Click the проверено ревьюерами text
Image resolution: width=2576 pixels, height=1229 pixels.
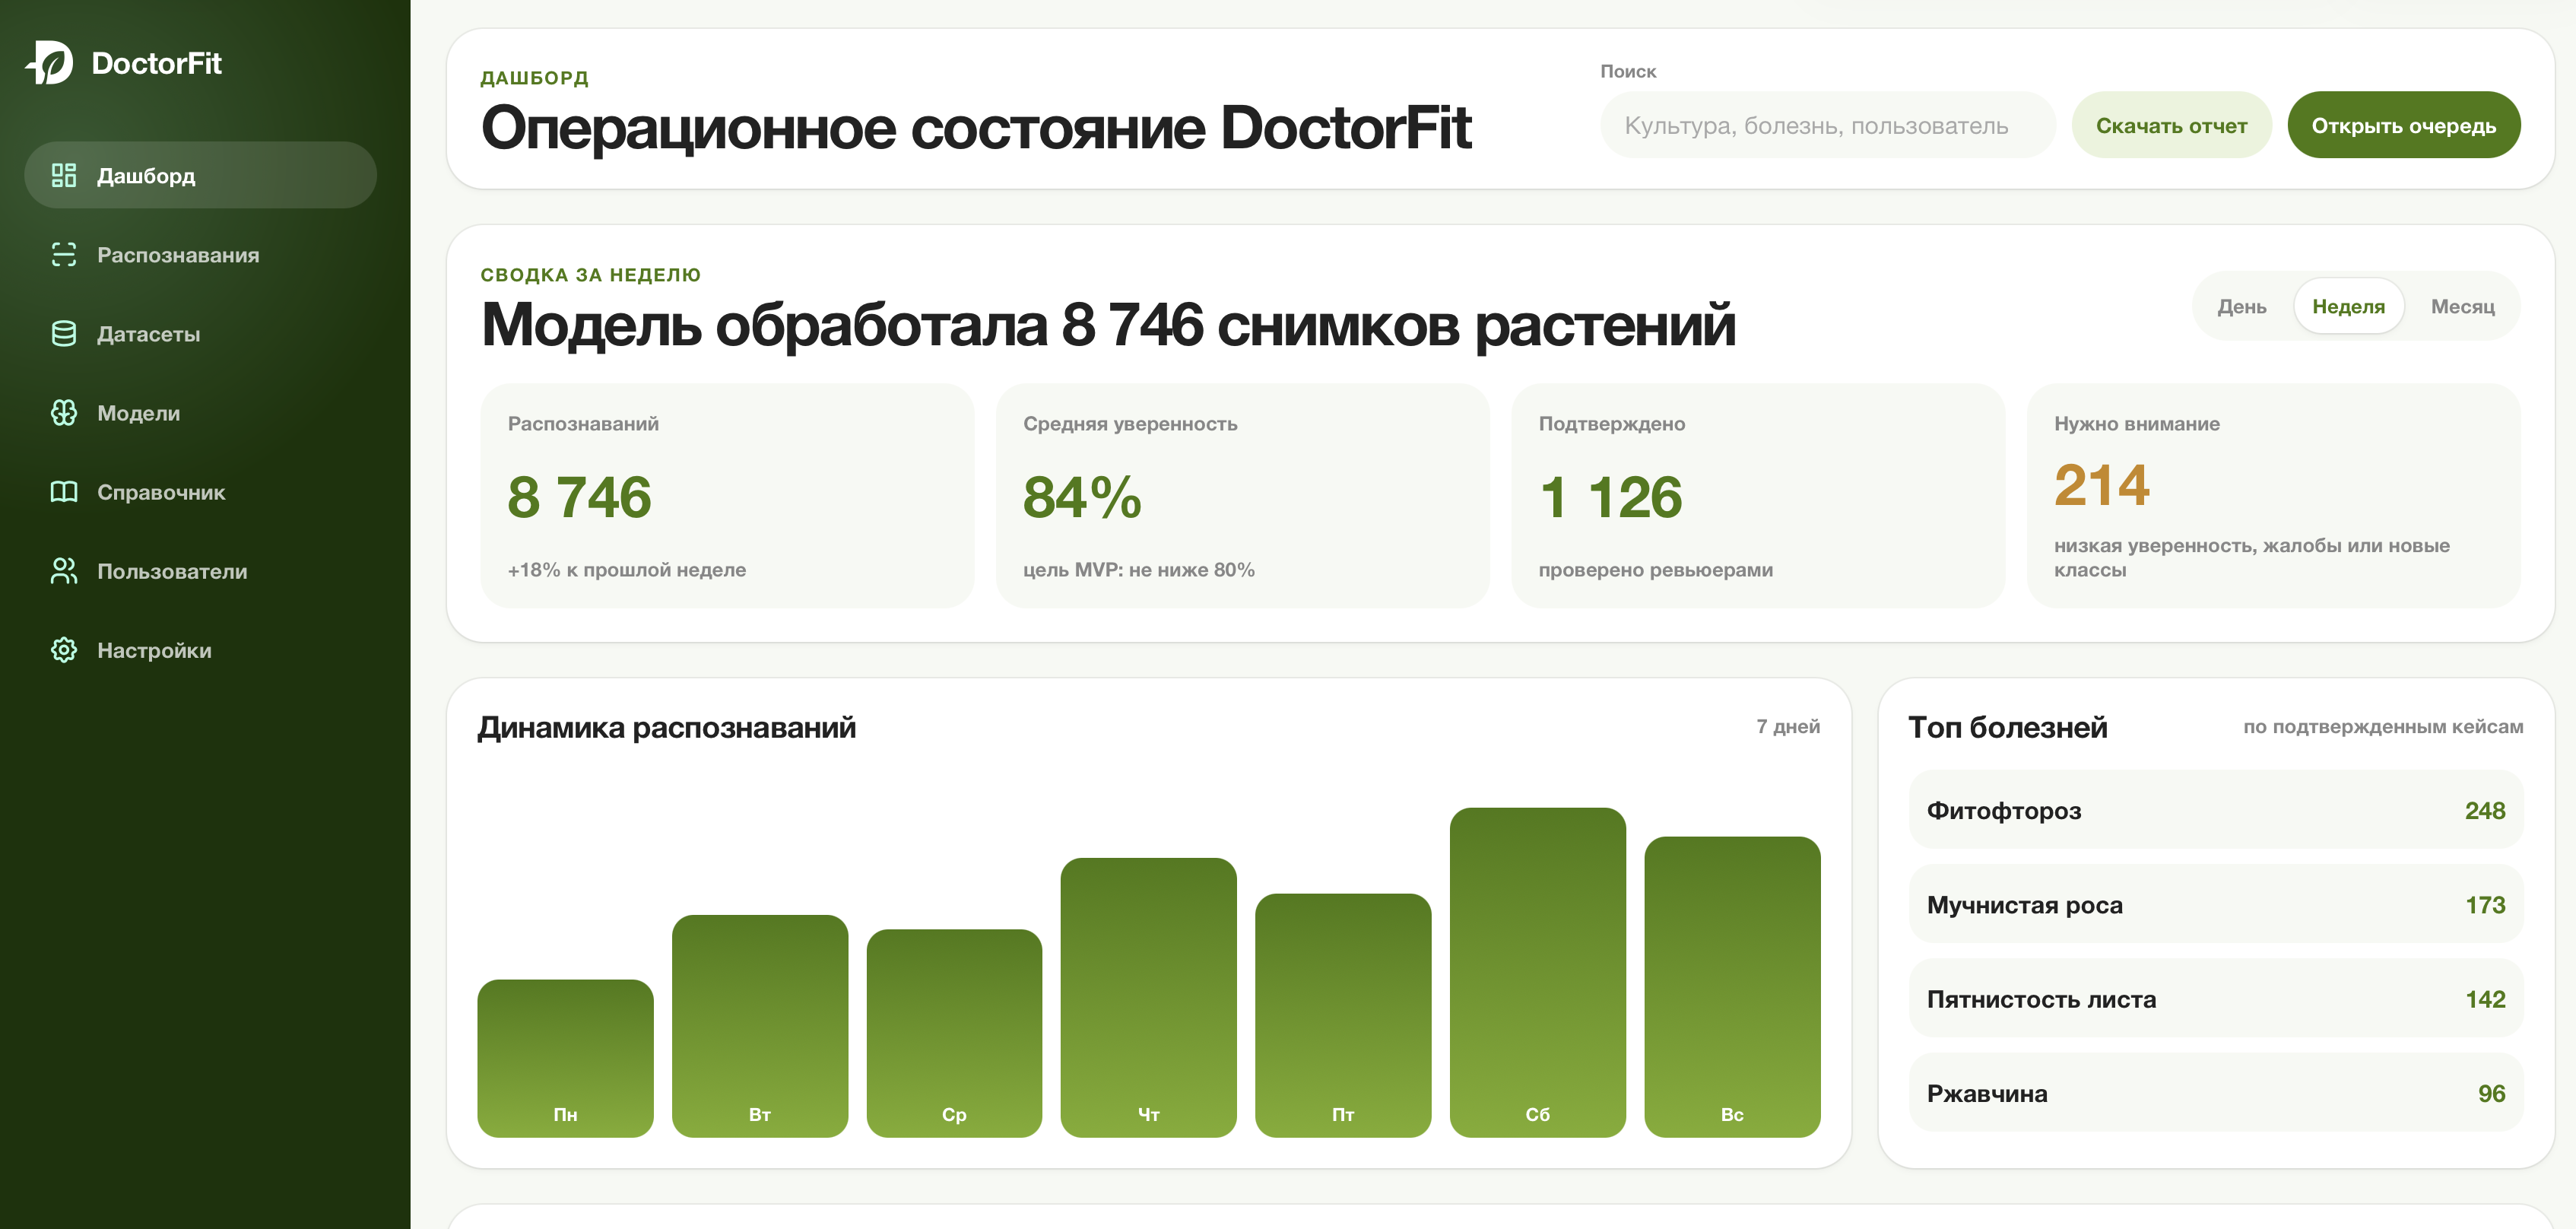(x=1655, y=569)
